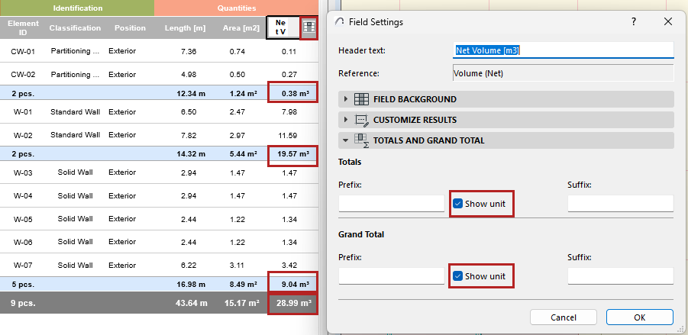688x335 pixels.
Task: Click the Header text input field
Action: pos(563,50)
